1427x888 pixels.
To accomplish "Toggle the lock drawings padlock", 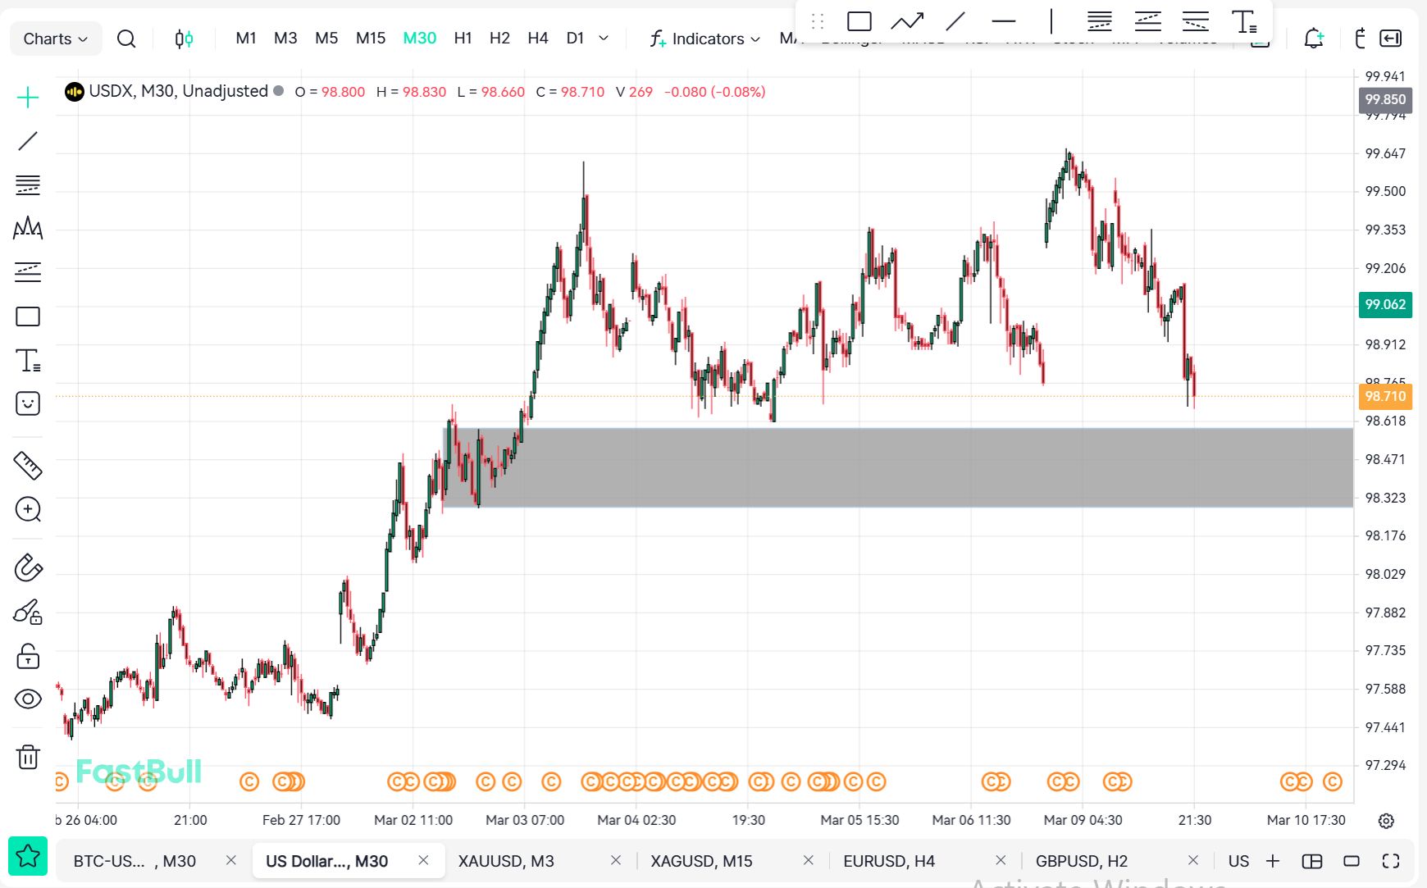I will [28, 656].
